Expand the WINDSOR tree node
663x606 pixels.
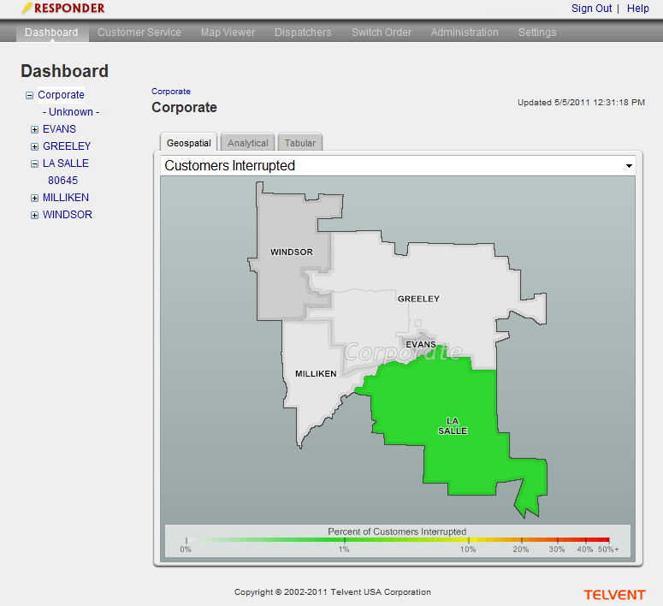click(x=34, y=216)
